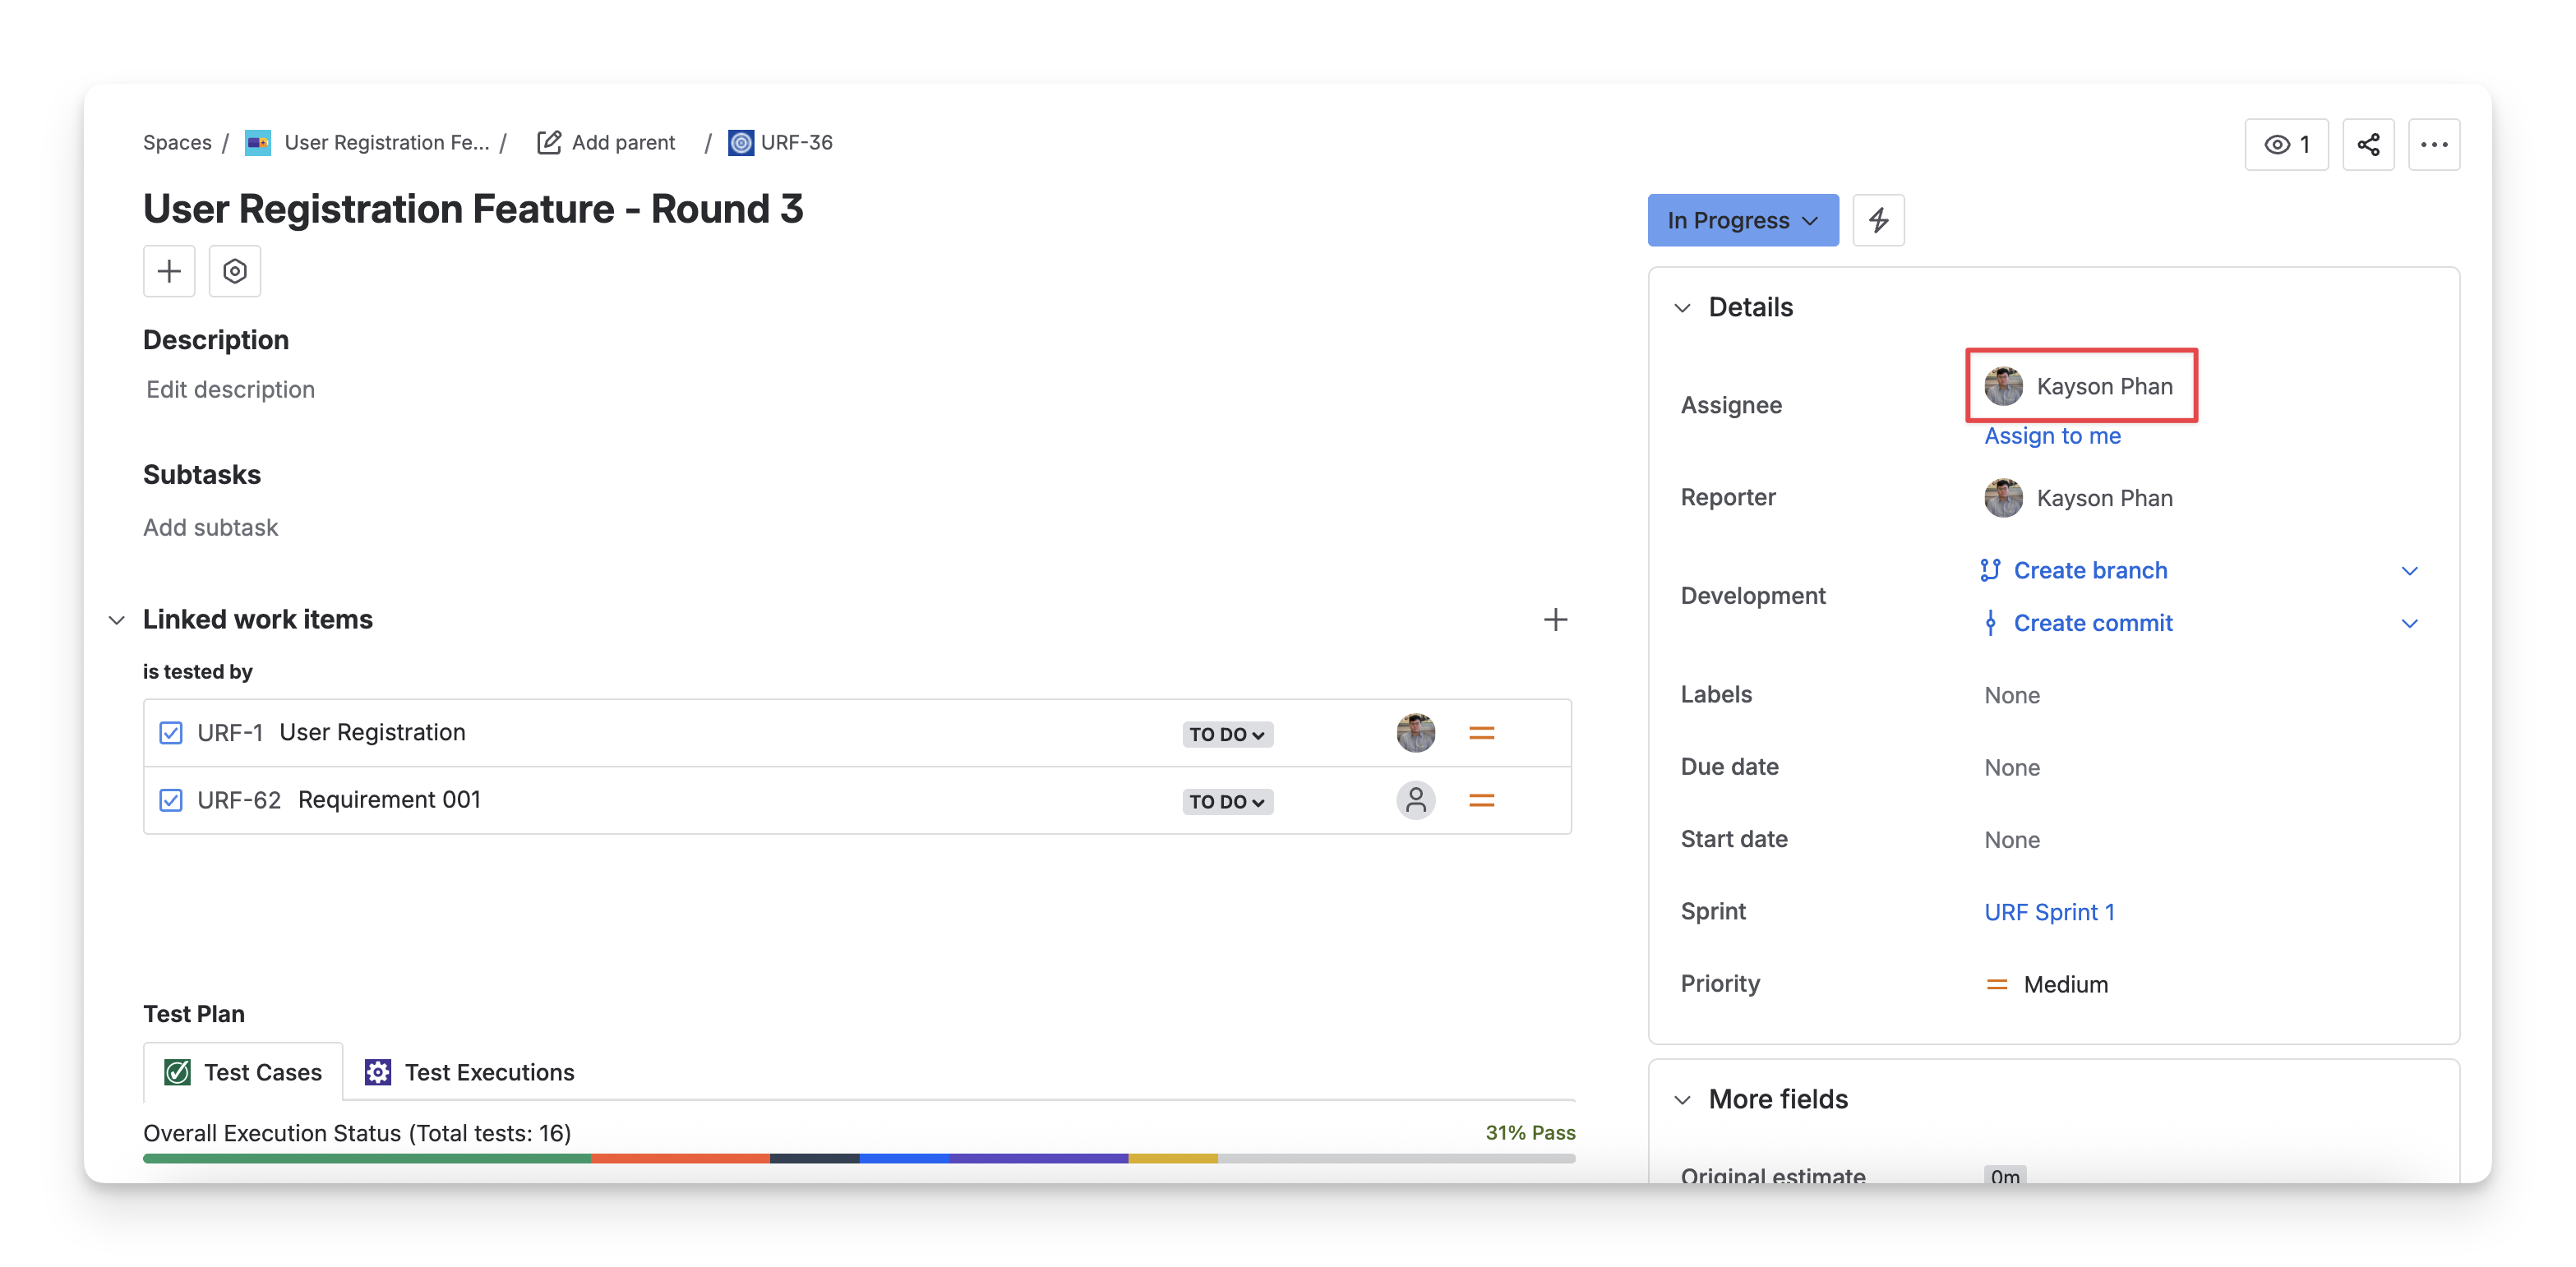Collapse the Details panel chevron
The image size is (2576, 1267).
tap(1682, 308)
